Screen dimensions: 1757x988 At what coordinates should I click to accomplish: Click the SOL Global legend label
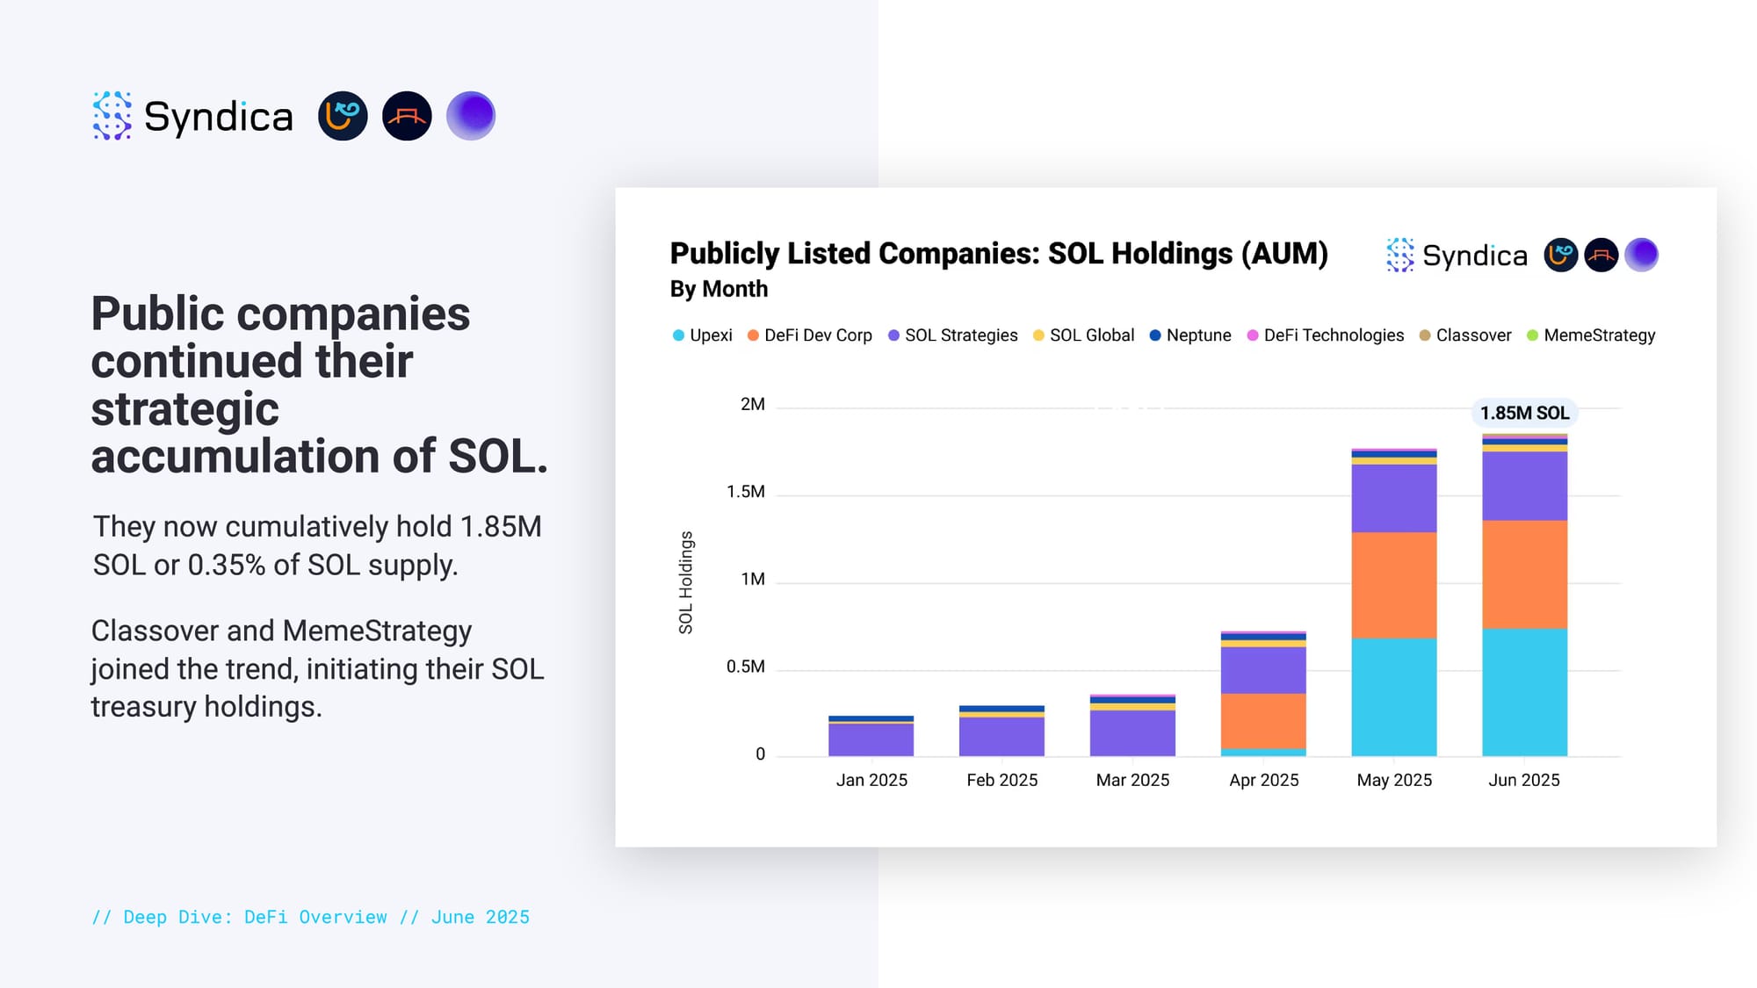(1092, 335)
